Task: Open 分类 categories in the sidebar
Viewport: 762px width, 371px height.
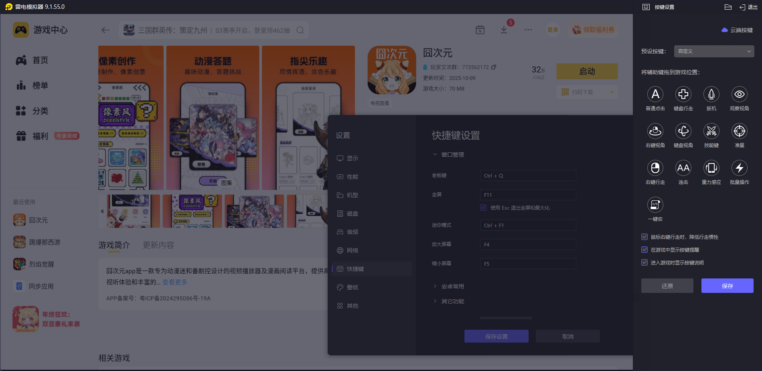Action: pos(32,111)
